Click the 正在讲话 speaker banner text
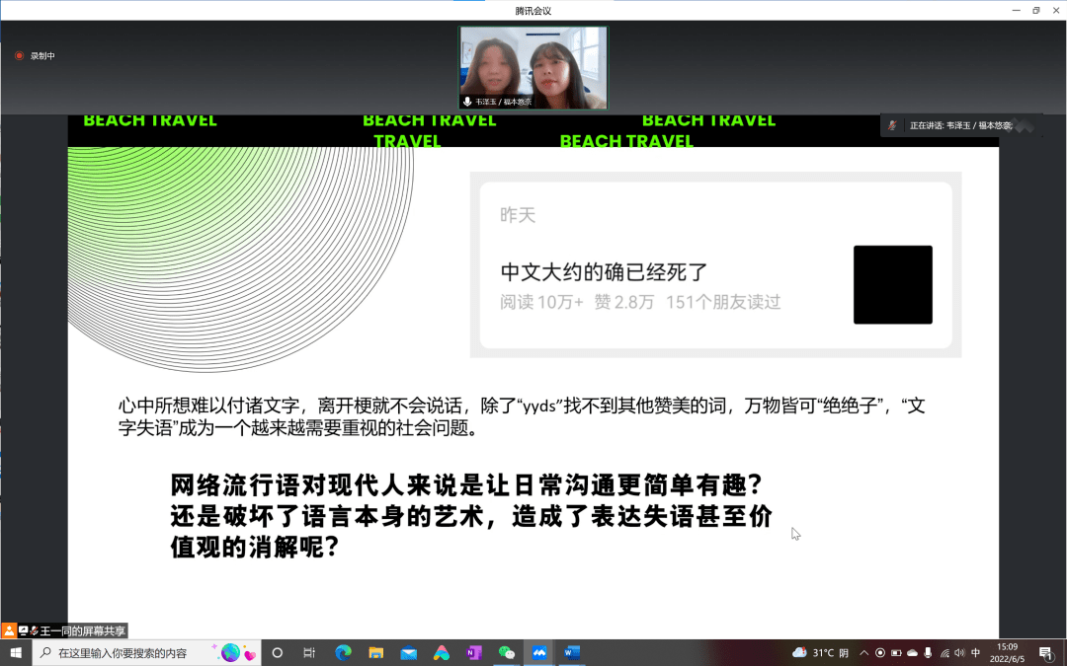The image size is (1067, 666). pyautogui.click(x=961, y=125)
